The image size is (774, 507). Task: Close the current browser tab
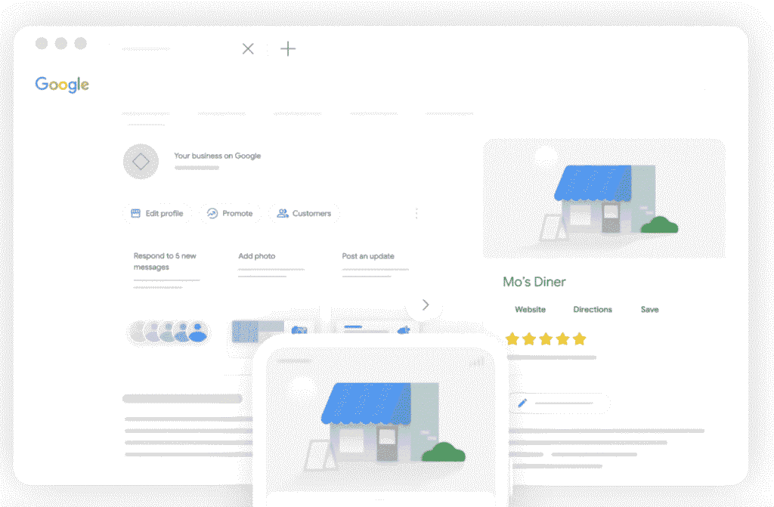pos(248,49)
